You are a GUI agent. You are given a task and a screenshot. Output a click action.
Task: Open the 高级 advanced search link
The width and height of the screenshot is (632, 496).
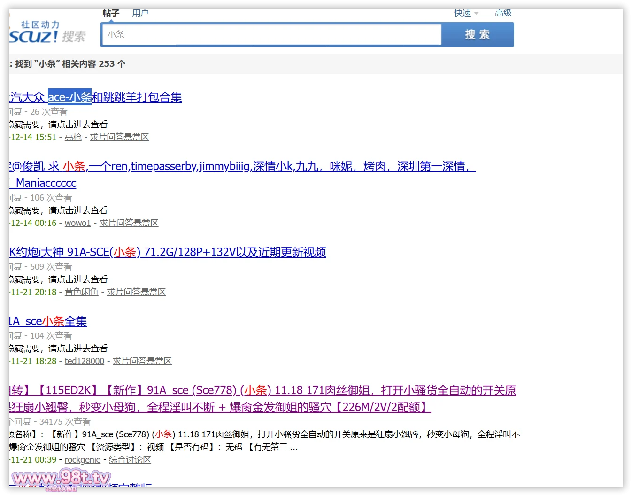pyautogui.click(x=503, y=14)
